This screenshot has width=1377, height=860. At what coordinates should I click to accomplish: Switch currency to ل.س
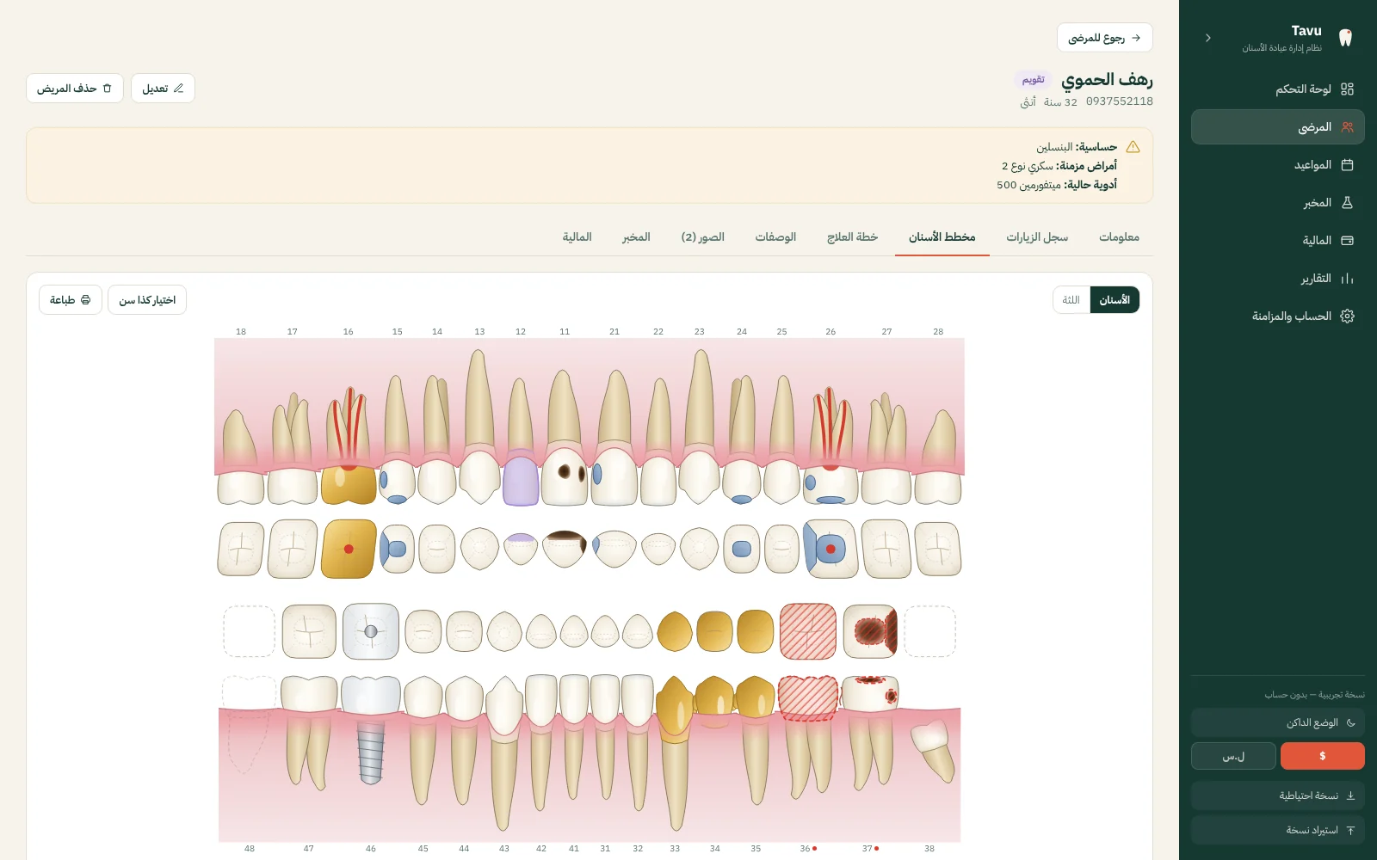[x=1233, y=756]
